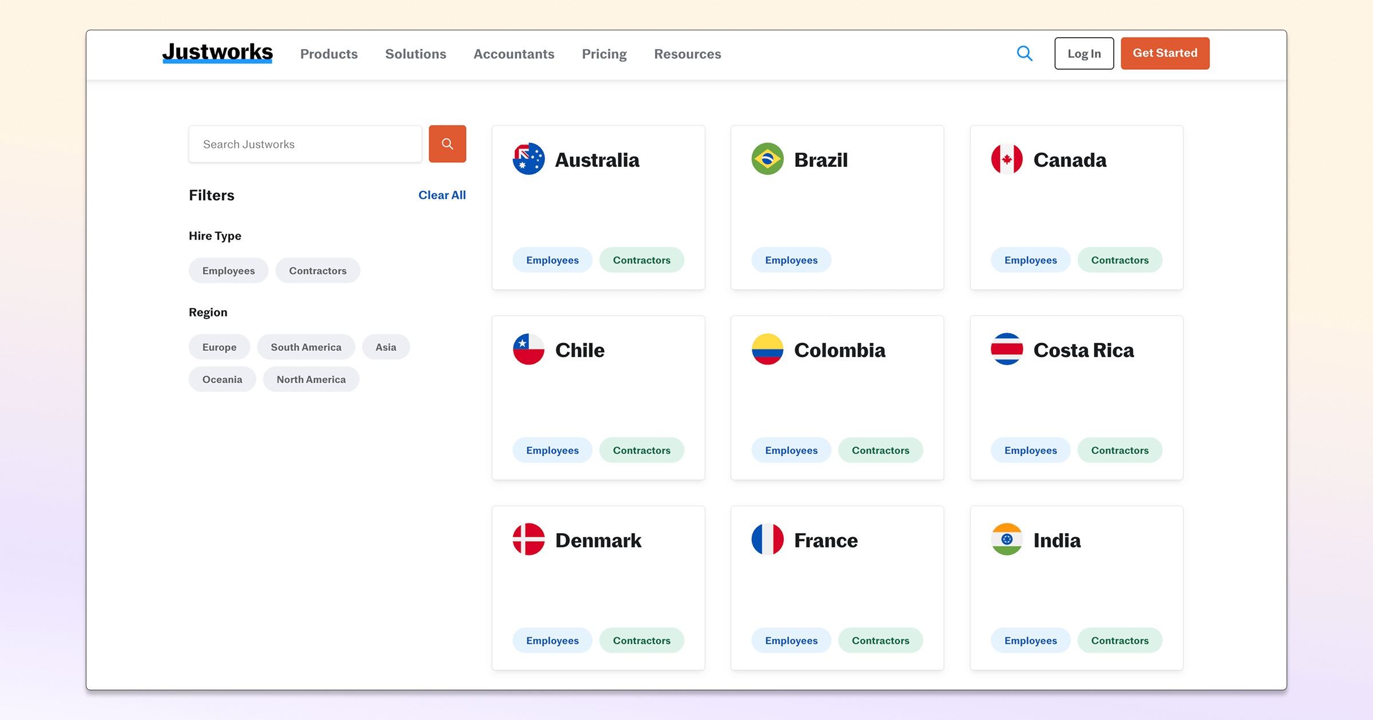This screenshot has width=1373, height=720.
Task: Click the header magnifying glass search icon
Action: pos(1024,54)
